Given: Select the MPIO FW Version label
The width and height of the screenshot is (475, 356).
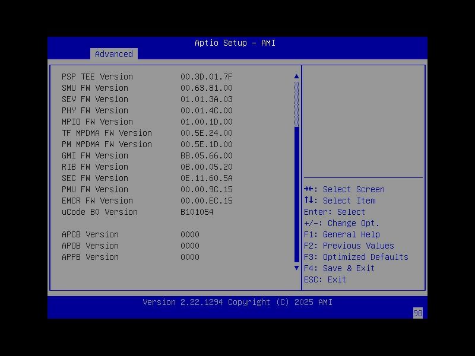Looking at the screenshot, I should 97,122.
